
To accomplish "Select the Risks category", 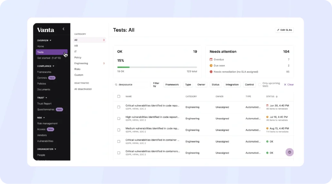I will [x=77, y=69].
